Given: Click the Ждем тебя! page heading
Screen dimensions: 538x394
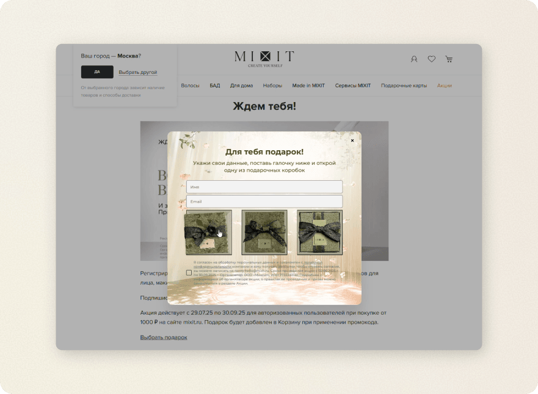Looking at the screenshot, I should click(264, 106).
